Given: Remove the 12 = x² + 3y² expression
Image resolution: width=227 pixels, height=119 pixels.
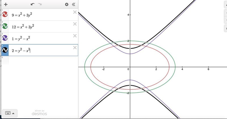Looking at the screenshot, I should (x=75, y=24).
